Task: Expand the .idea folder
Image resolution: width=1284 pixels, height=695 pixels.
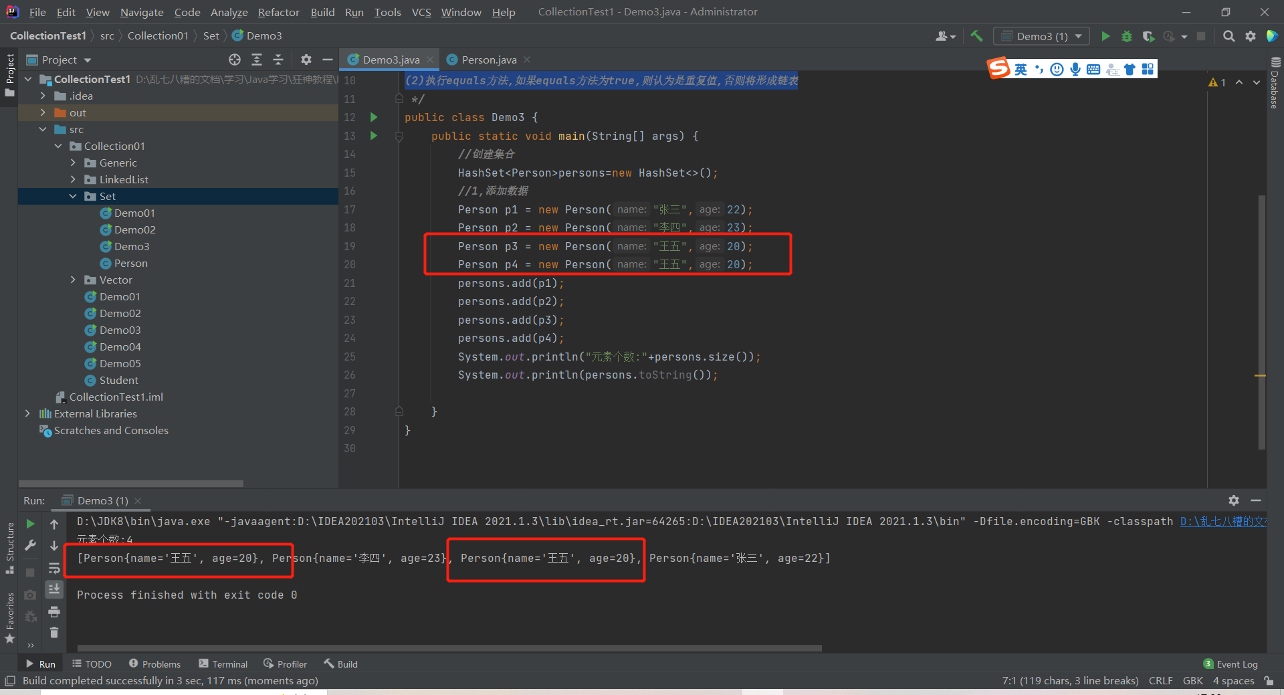Action: pyautogui.click(x=43, y=96)
